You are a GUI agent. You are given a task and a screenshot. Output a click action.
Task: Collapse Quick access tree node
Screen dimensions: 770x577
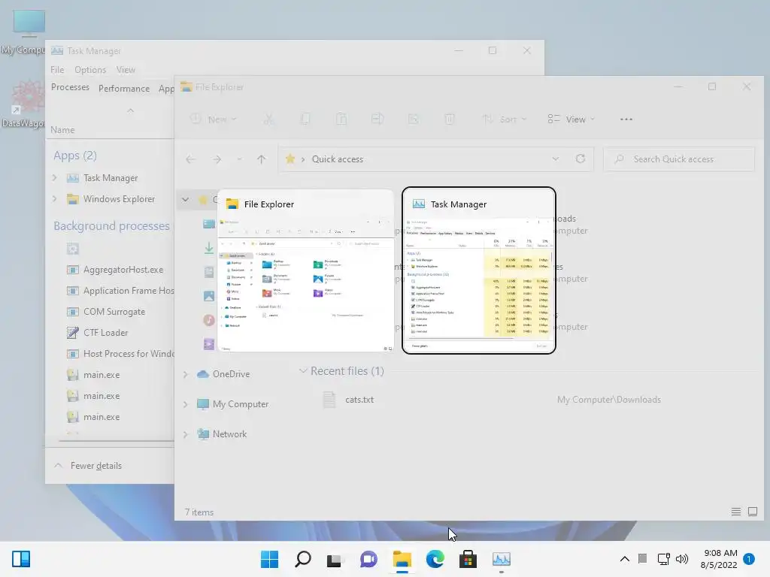pyautogui.click(x=185, y=199)
